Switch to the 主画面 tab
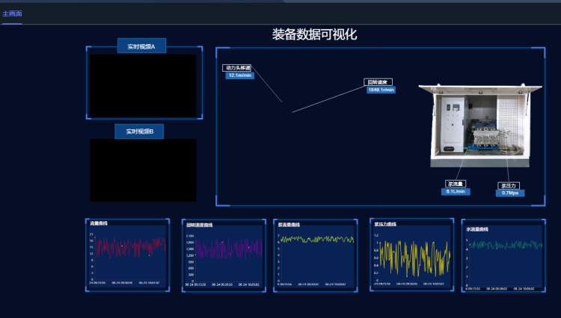 tap(12, 14)
